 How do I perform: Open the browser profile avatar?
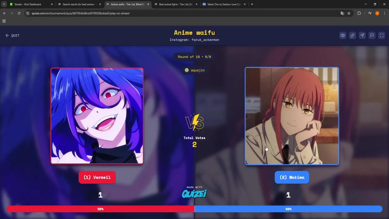(377, 13)
